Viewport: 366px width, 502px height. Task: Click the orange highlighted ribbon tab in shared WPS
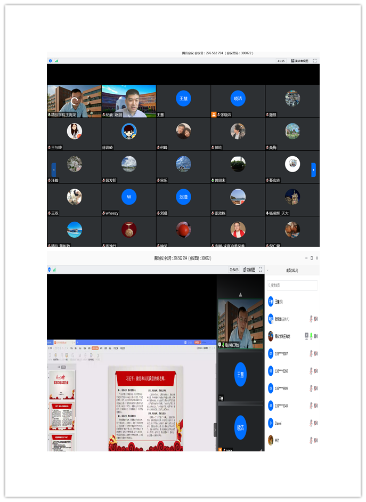pos(95,348)
